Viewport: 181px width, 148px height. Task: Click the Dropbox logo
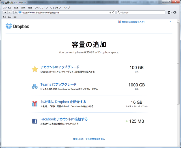(17, 27)
